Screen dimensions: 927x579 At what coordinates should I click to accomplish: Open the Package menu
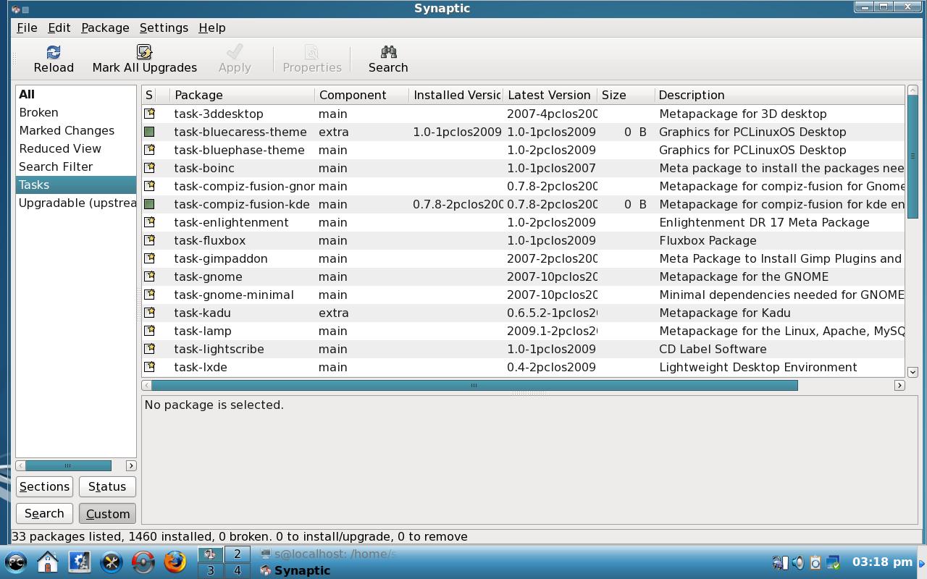(x=105, y=28)
